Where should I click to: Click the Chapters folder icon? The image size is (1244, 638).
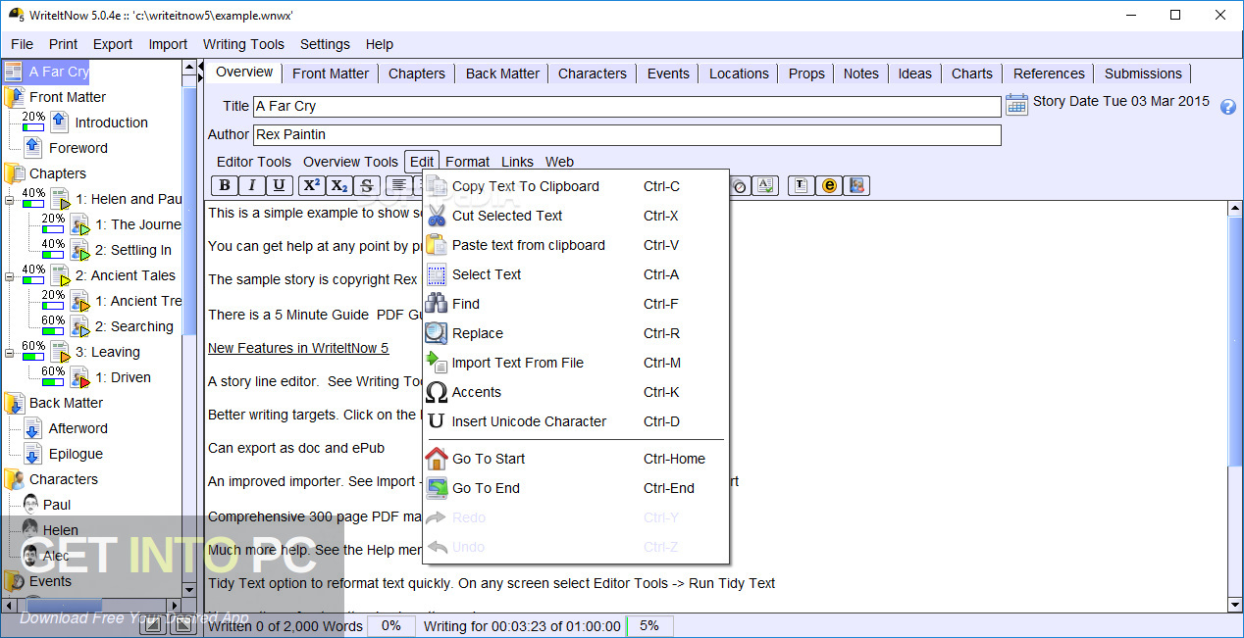pos(15,173)
